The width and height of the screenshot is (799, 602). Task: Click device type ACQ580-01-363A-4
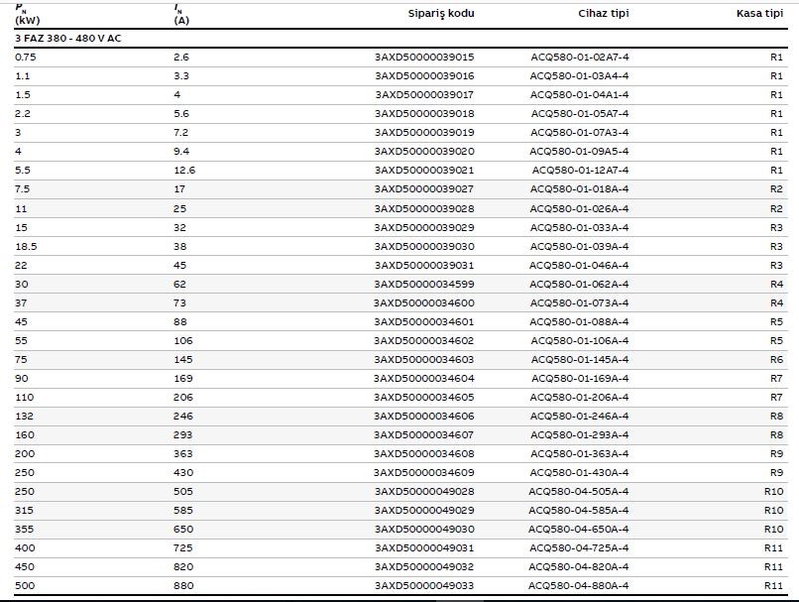click(579, 454)
